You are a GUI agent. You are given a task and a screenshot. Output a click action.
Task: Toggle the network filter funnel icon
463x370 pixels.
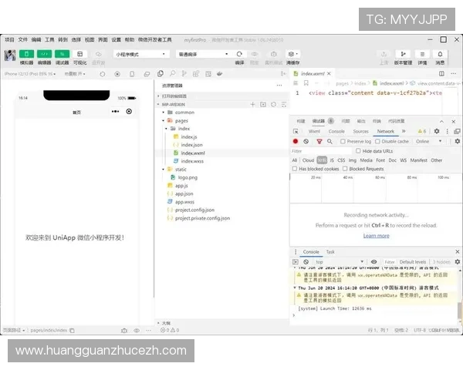coord(319,142)
